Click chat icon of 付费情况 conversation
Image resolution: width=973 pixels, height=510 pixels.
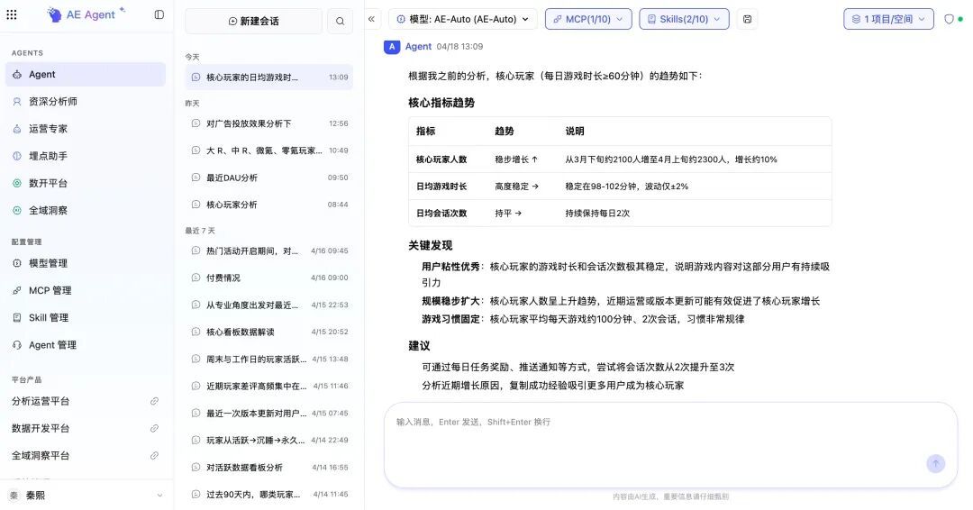(x=196, y=278)
